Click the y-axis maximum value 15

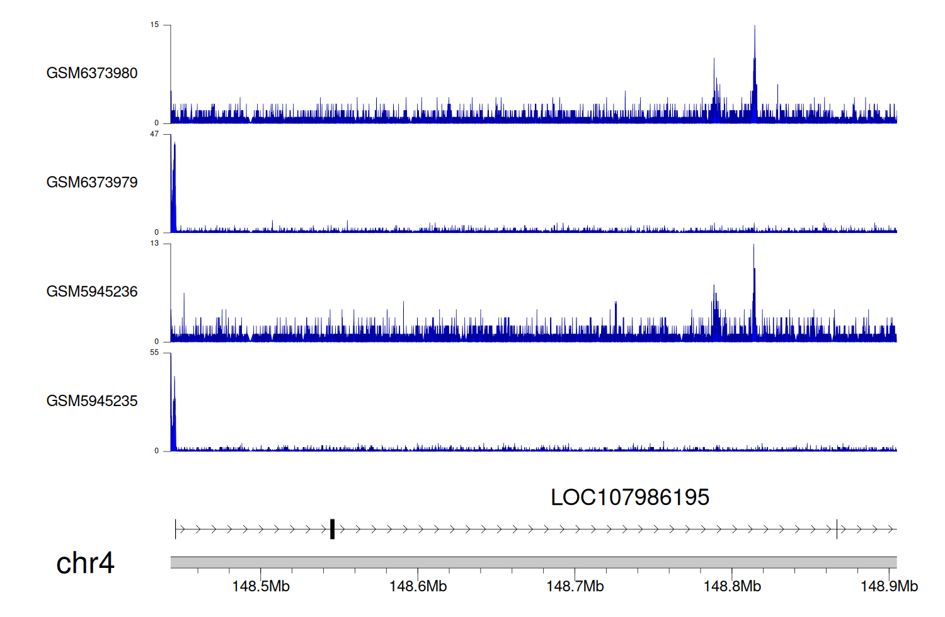point(154,25)
